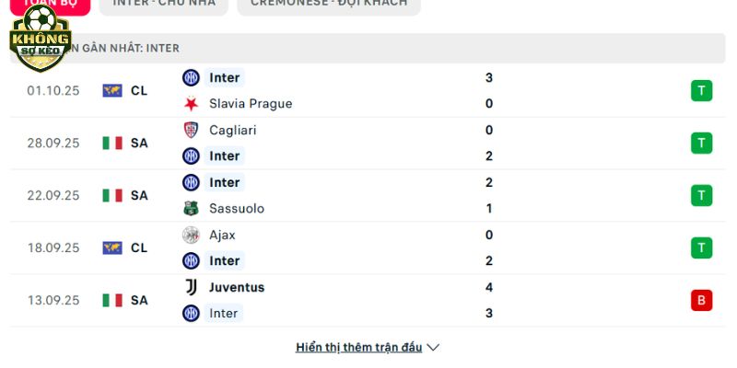Click Inter crest in Slavia Prague match

coord(191,77)
